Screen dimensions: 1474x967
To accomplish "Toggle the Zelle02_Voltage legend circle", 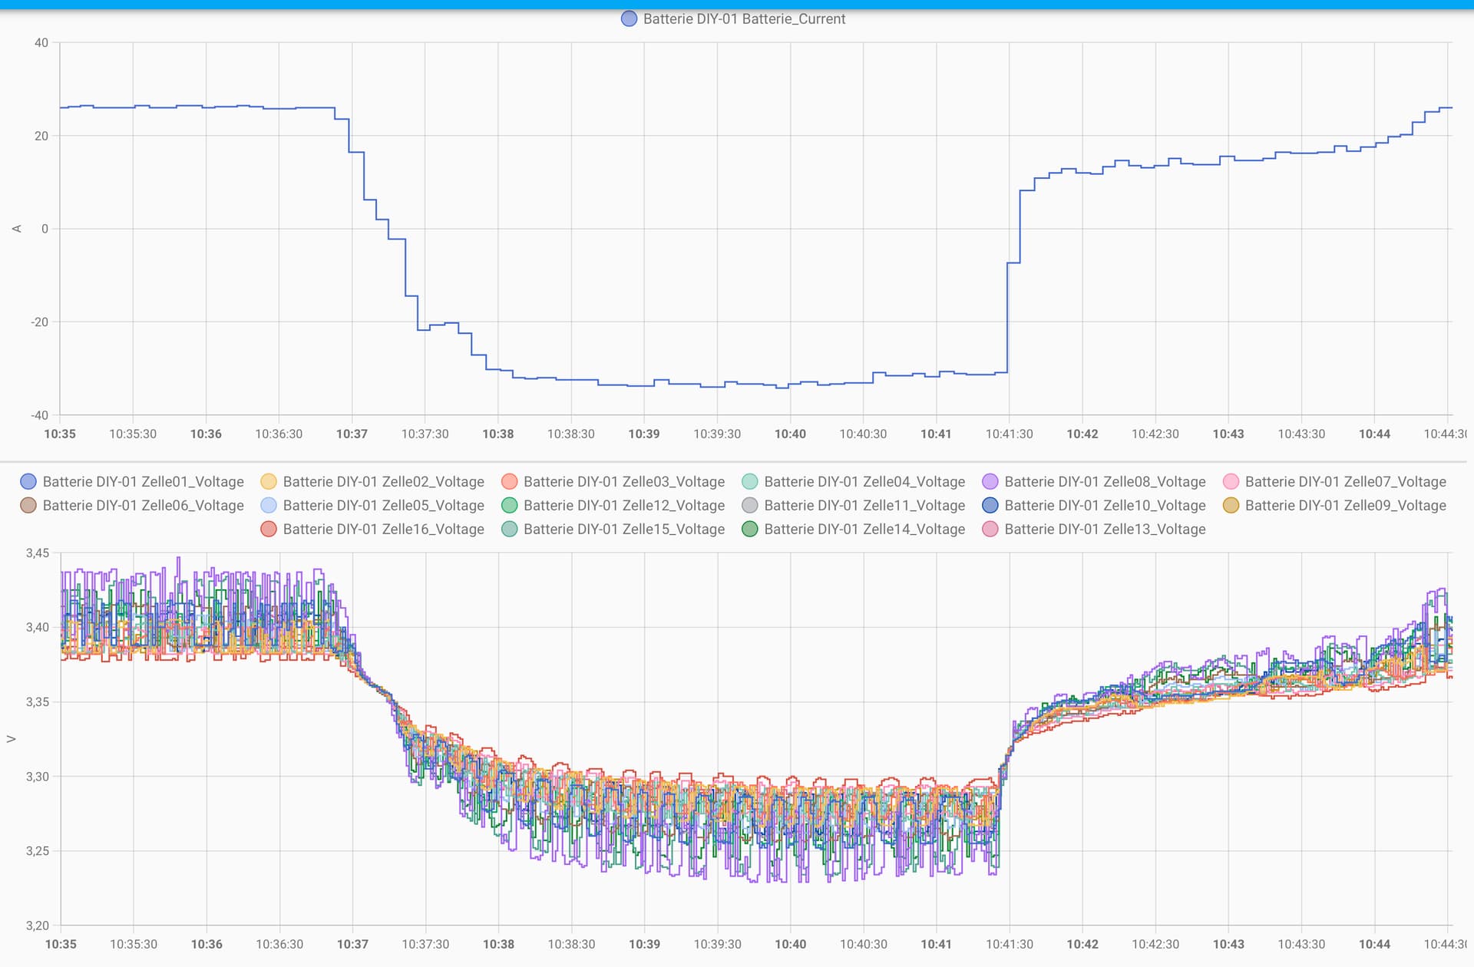I will tap(269, 482).
